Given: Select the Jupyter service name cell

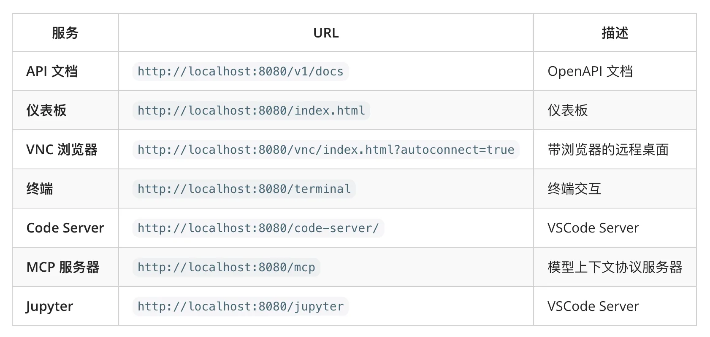Looking at the screenshot, I should (49, 306).
